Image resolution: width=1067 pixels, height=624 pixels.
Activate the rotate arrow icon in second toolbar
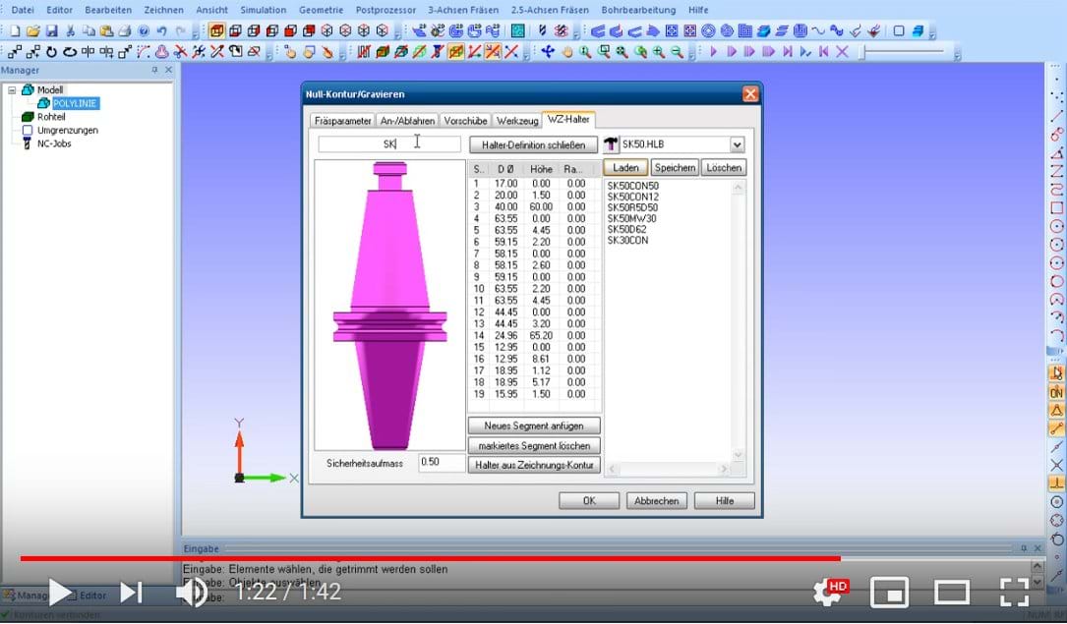(x=51, y=52)
